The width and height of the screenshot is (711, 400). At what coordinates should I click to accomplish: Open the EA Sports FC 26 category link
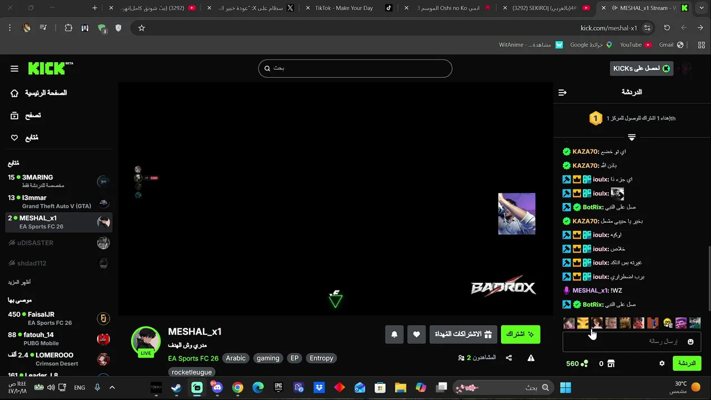(193, 358)
